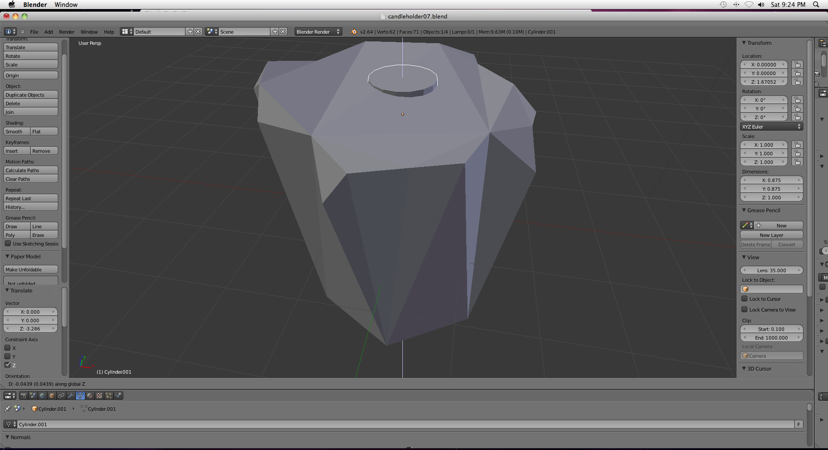Screen dimensions: 828x450
Task: Open the Modifiers wrench tab
Action: 71,396
